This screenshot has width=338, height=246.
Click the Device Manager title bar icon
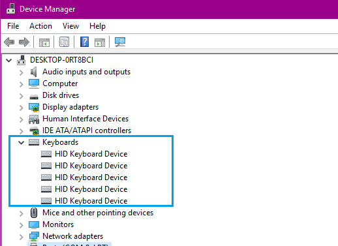tap(10, 8)
